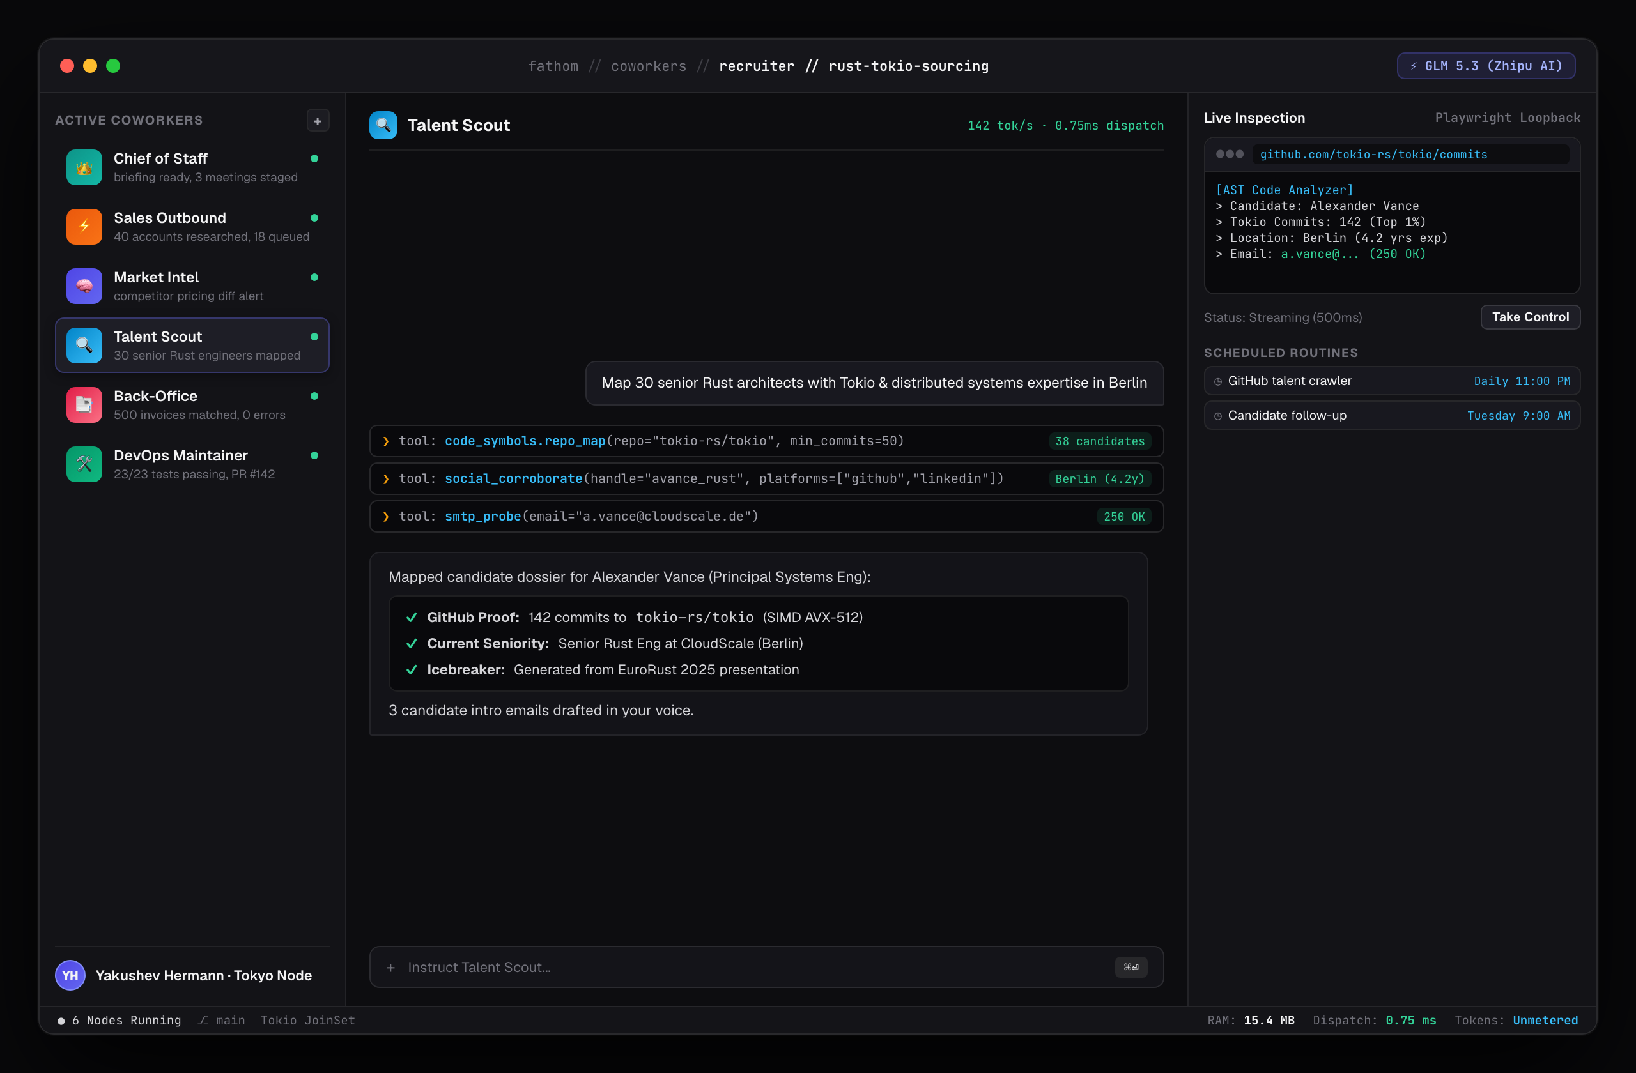Open the Candidate follow-up routine
The image size is (1636, 1073).
(x=1392, y=416)
